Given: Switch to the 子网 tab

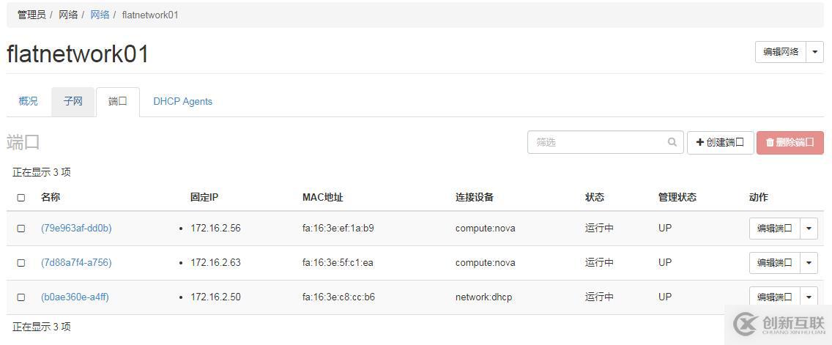Looking at the screenshot, I should click(73, 102).
